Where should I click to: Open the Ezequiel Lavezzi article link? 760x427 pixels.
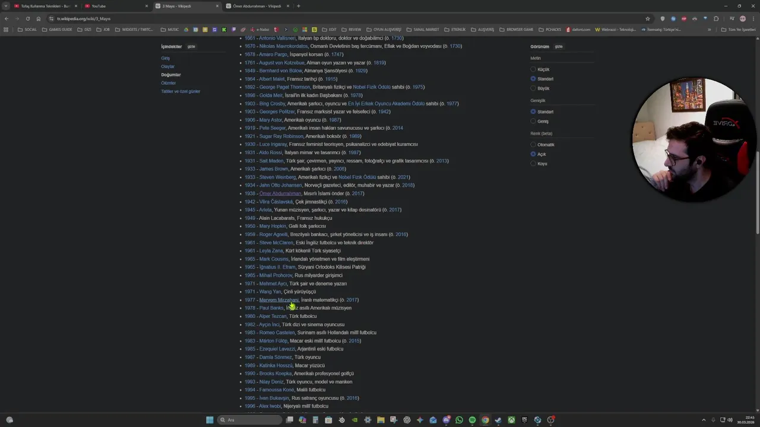tap(277, 349)
